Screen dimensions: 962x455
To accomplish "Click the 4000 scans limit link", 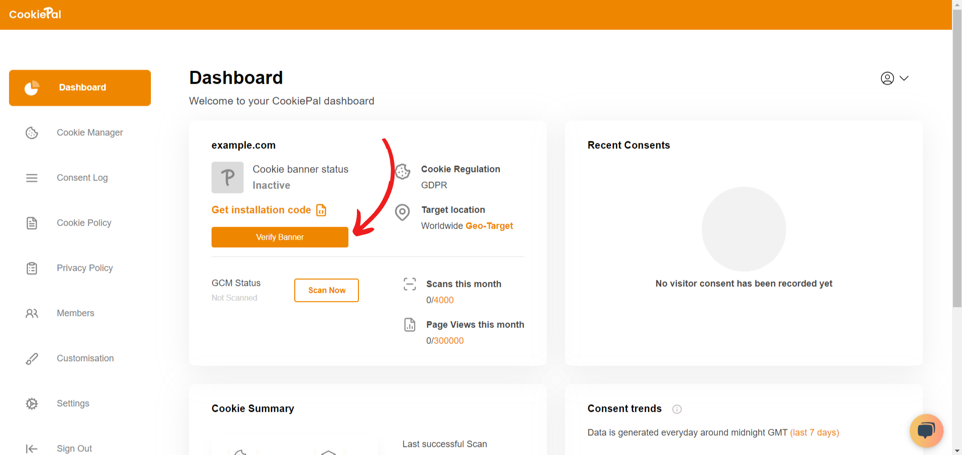I will pyautogui.click(x=444, y=300).
